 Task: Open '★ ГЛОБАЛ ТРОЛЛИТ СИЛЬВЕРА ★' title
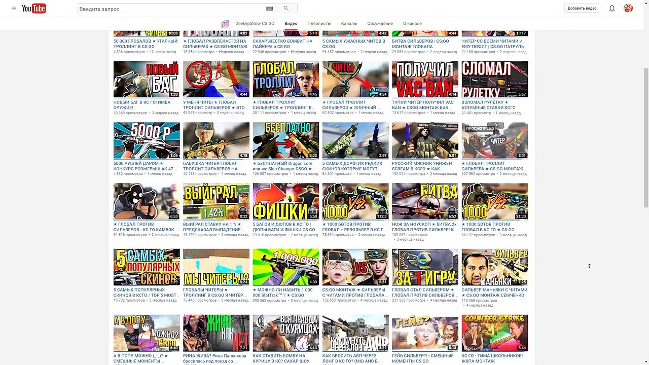click(x=494, y=166)
